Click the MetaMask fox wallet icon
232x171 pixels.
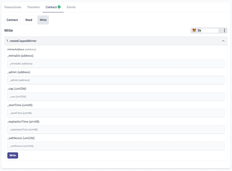coord(194,30)
